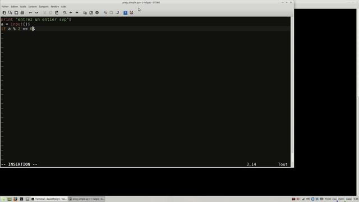Open the Tampons menu
The image size is (359, 202).
[44, 7]
